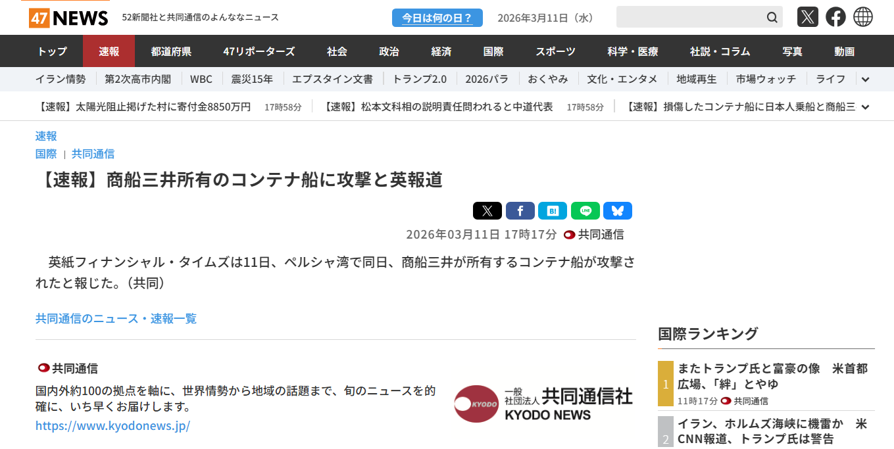Open 写真 section
Viewport: 894px width, 449px height.
coord(792,51)
